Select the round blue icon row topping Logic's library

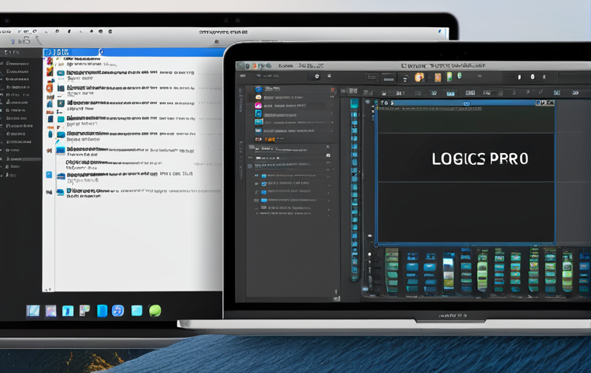[x=290, y=89]
